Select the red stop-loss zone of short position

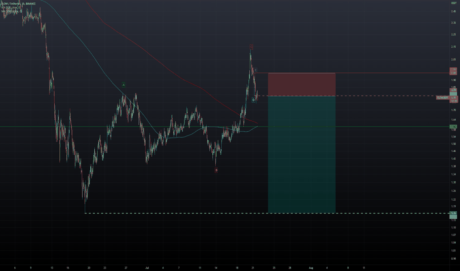click(x=302, y=84)
